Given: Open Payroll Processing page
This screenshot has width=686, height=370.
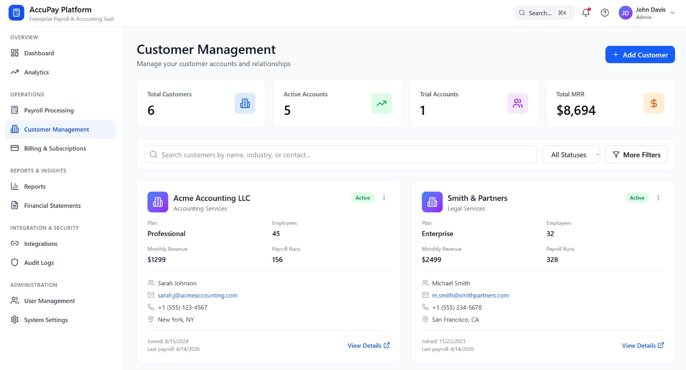Looking at the screenshot, I should [60, 110].
